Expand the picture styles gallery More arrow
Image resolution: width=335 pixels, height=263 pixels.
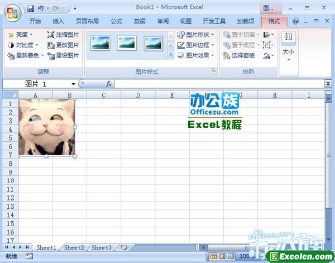point(171,55)
